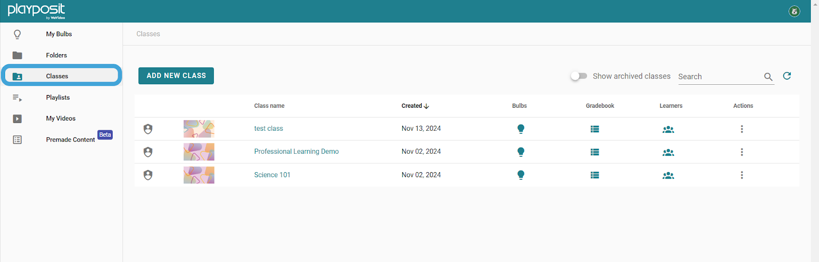Image resolution: width=819 pixels, height=262 pixels.
Task: Open the user profile avatar
Action: point(794,11)
